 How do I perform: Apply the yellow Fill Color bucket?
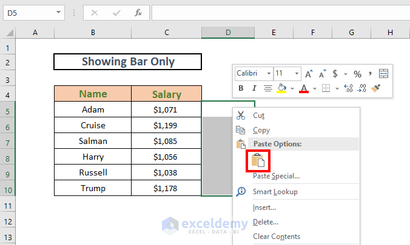[x=281, y=88]
